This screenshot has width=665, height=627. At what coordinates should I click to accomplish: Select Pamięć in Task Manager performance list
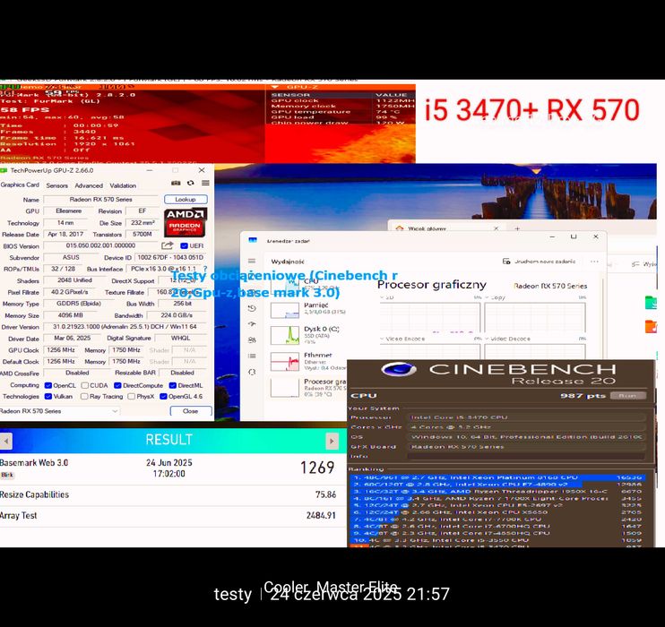(x=308, y=309)
